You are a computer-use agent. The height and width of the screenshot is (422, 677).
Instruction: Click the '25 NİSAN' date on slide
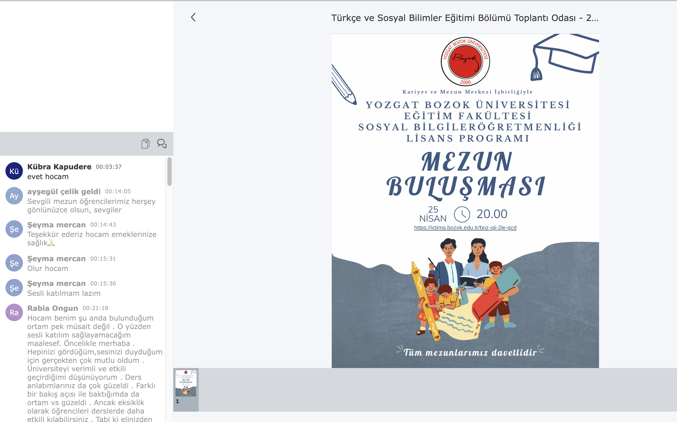click(433, 214)
